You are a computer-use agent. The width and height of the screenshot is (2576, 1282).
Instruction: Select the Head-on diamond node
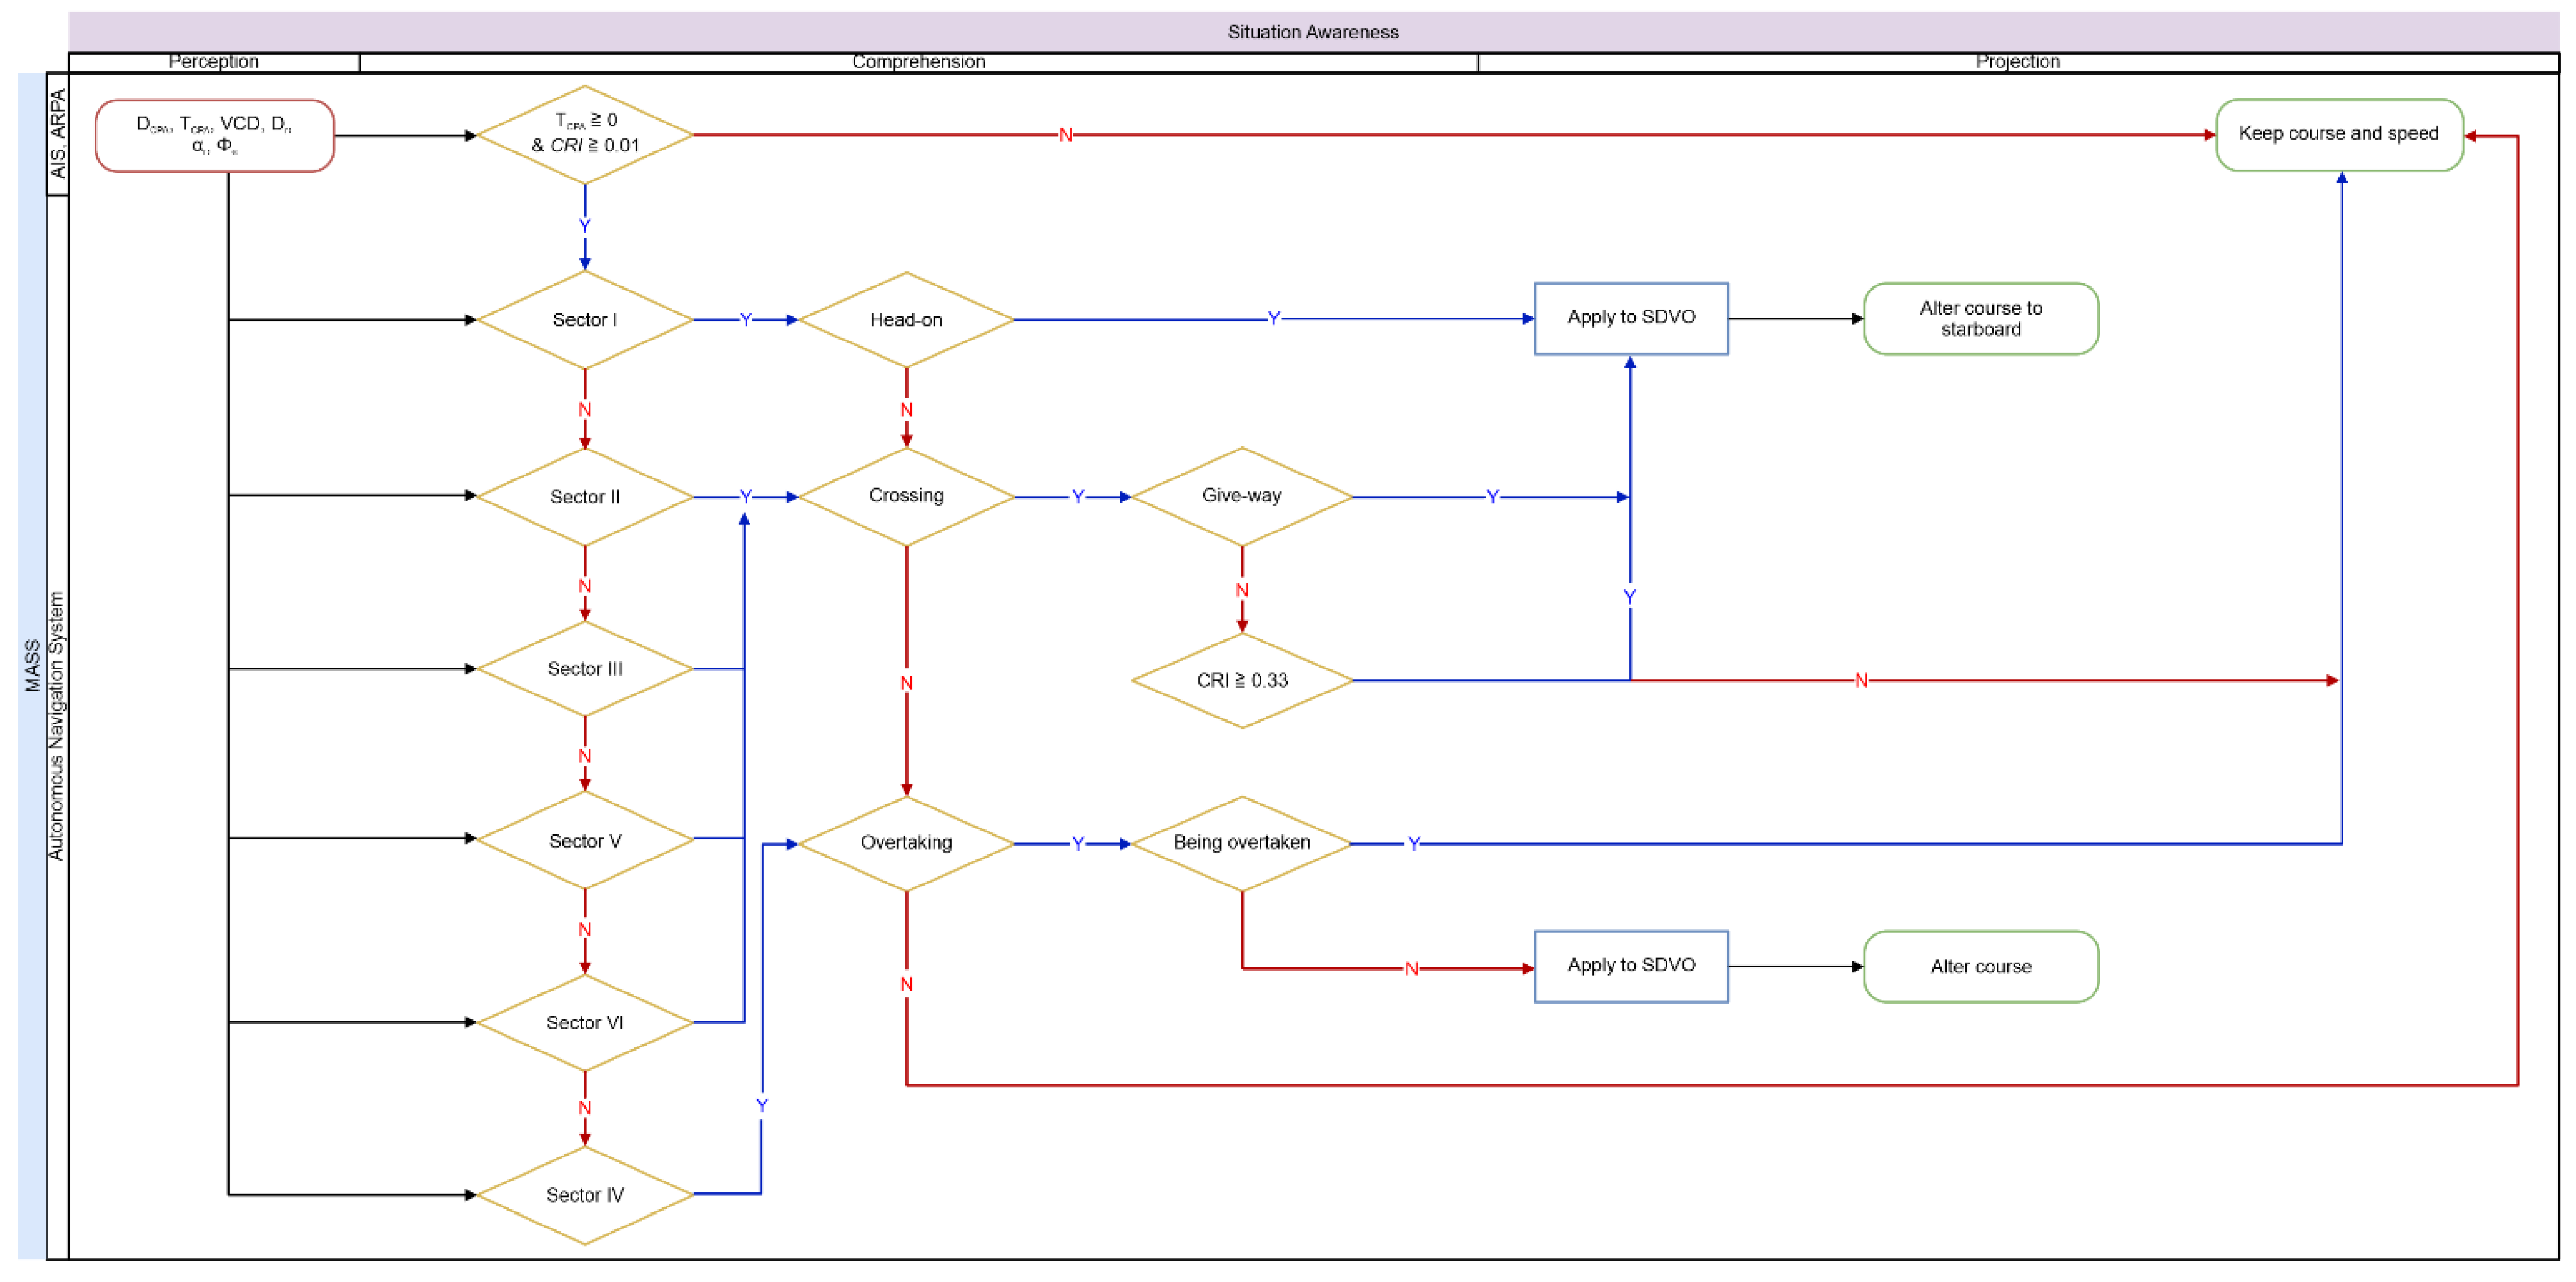(x=906, y=320)
